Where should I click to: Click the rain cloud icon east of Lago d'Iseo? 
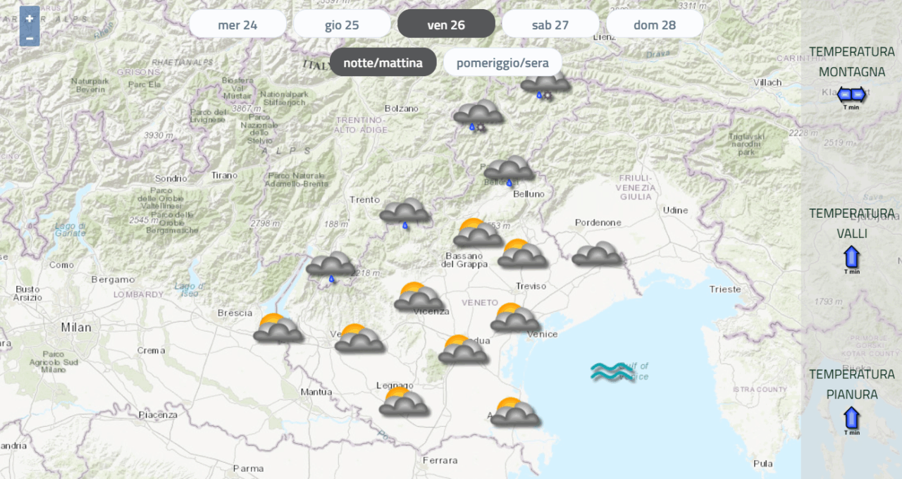[x=331, y=267]
